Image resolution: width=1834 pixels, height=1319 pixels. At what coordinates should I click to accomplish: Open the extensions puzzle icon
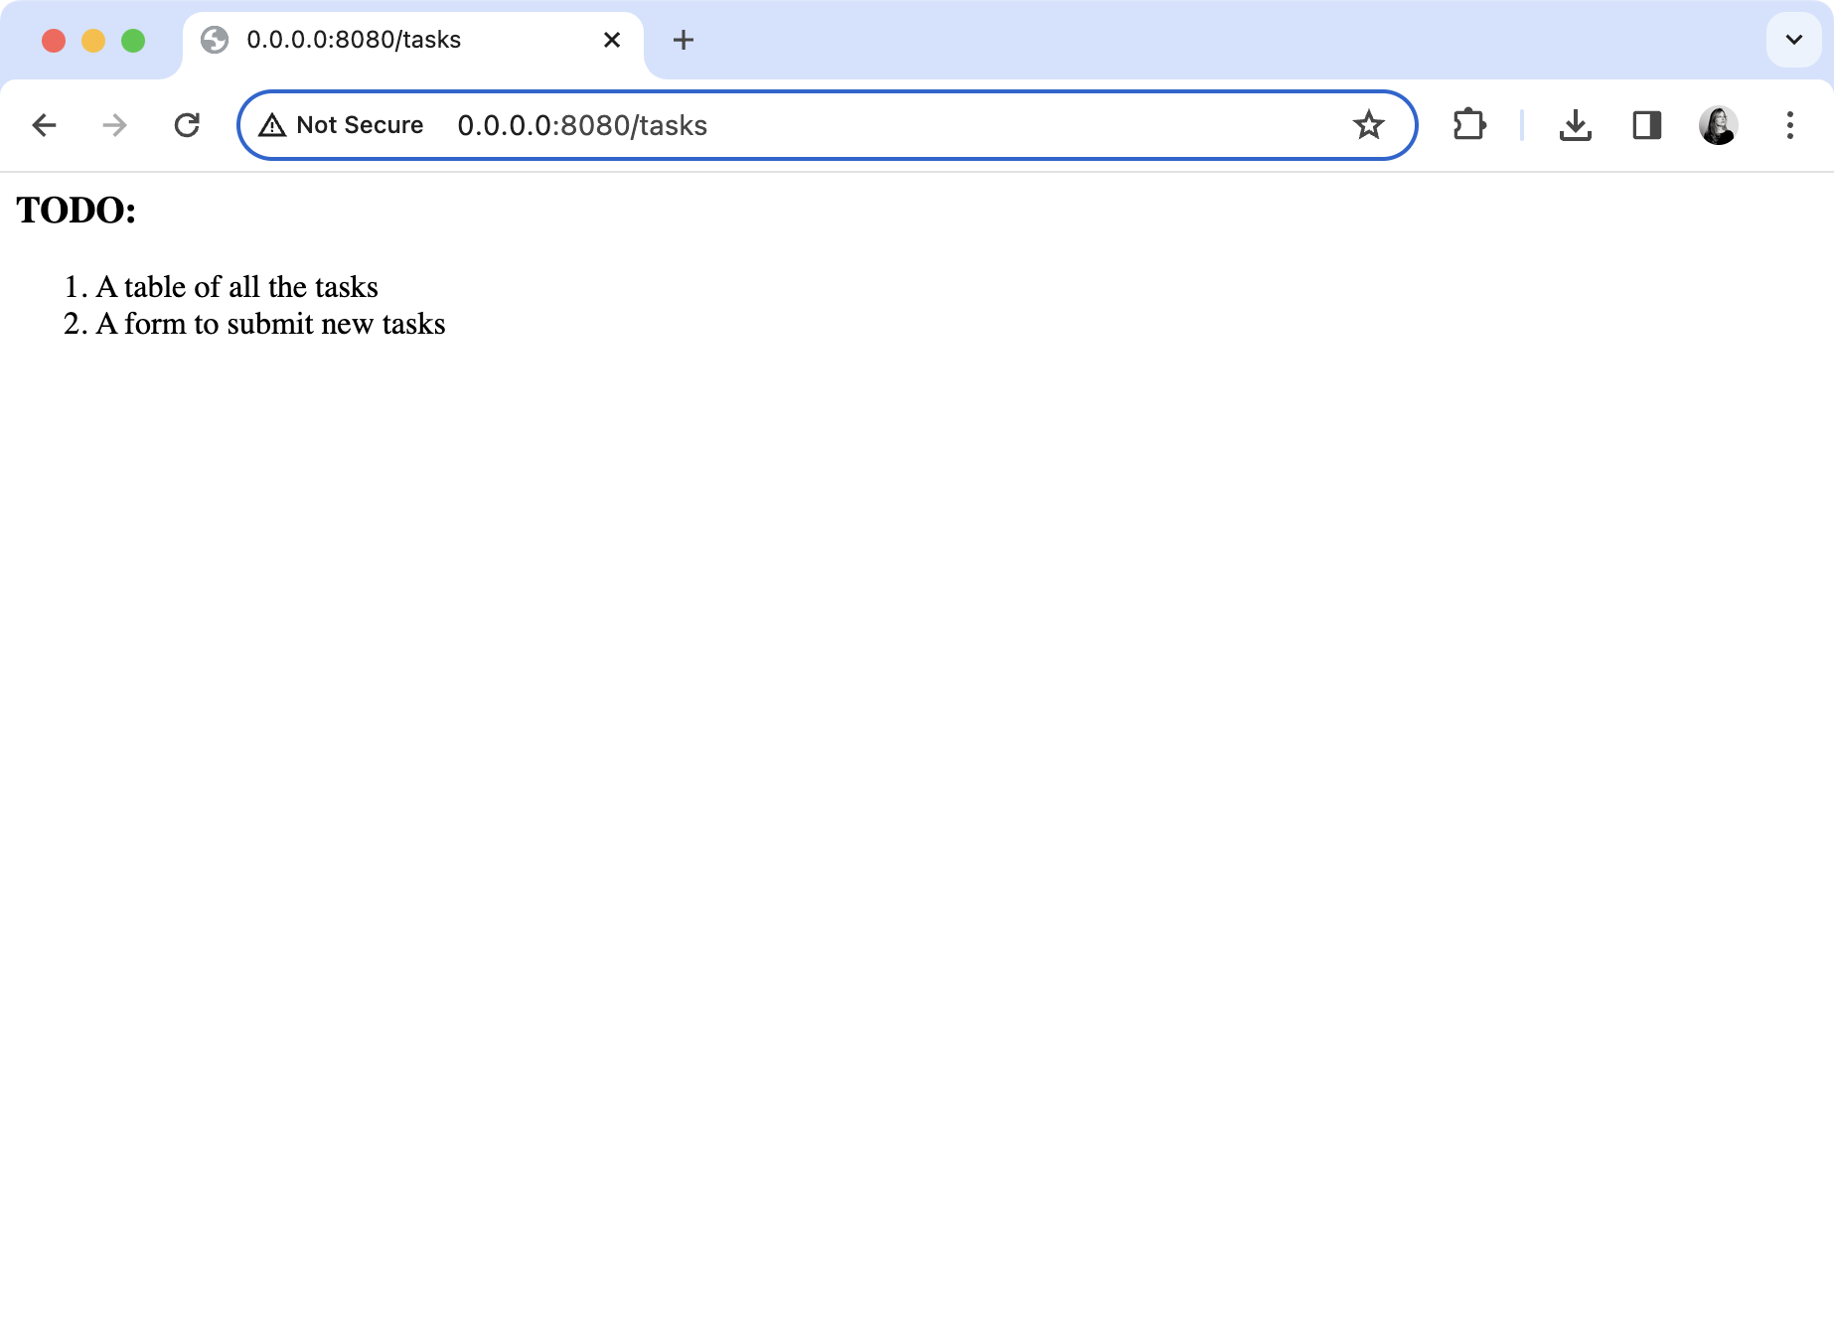(1469, 125)
